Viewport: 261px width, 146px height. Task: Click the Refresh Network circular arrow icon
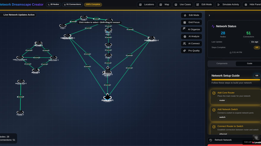coord(211,140)
